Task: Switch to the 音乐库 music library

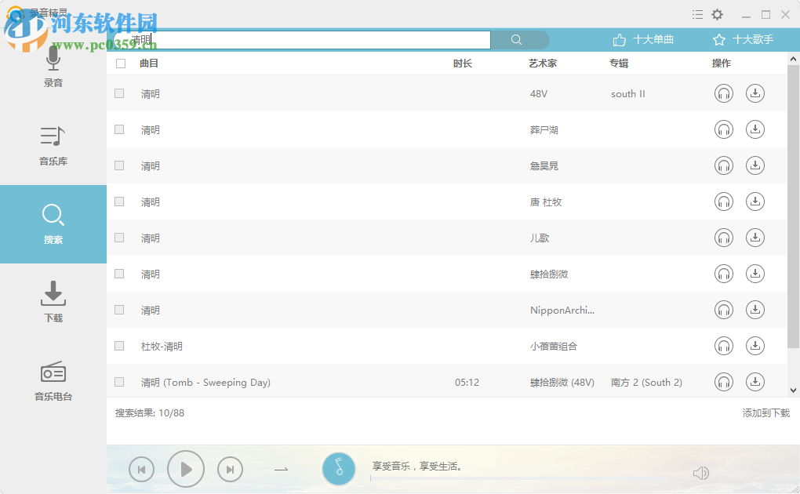Action: pos(53,145)
